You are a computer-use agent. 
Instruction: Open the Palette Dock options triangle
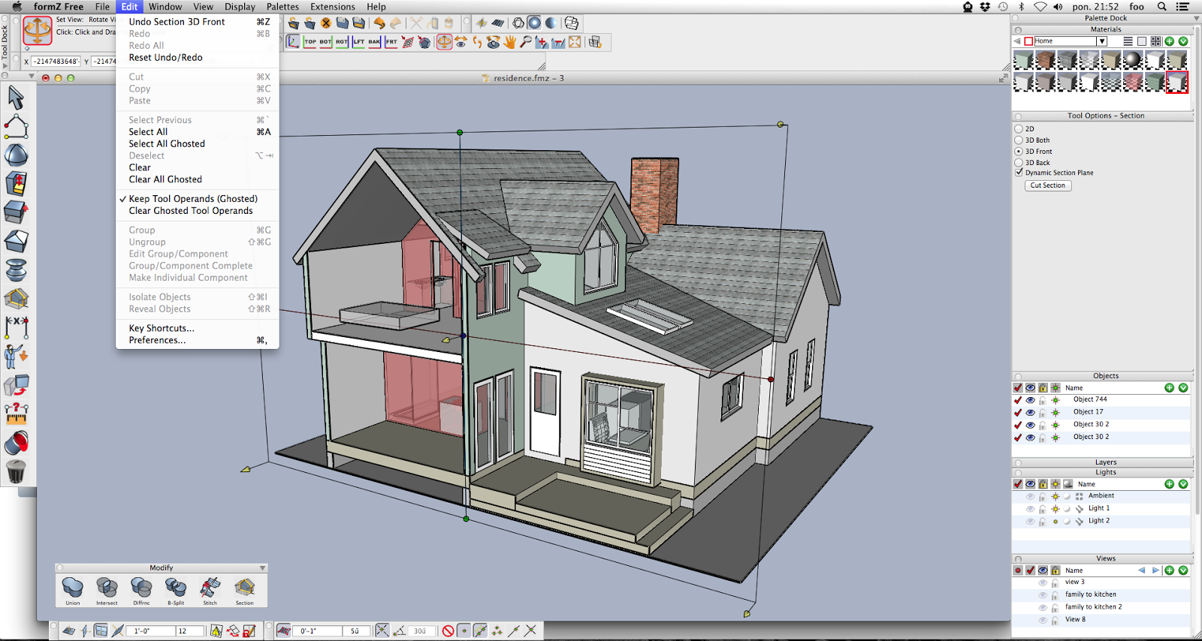pyautogui.click(x=1197, y=18)
